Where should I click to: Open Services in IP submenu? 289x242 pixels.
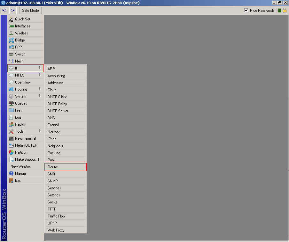point(66,188)
